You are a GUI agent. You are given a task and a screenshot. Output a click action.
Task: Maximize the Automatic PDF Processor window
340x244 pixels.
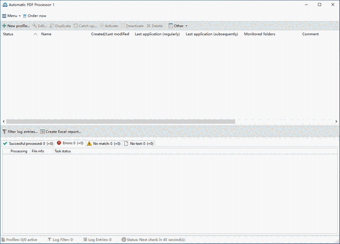coord(320,5)
